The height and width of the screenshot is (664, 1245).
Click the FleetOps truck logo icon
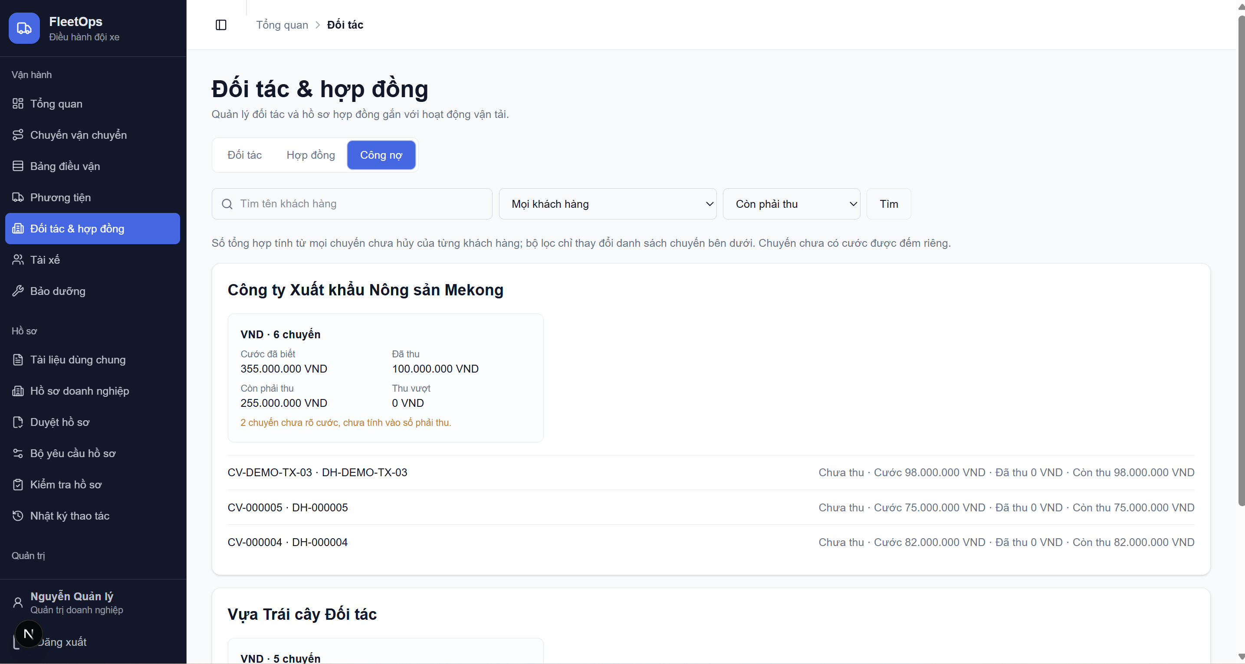coord(24,28)
